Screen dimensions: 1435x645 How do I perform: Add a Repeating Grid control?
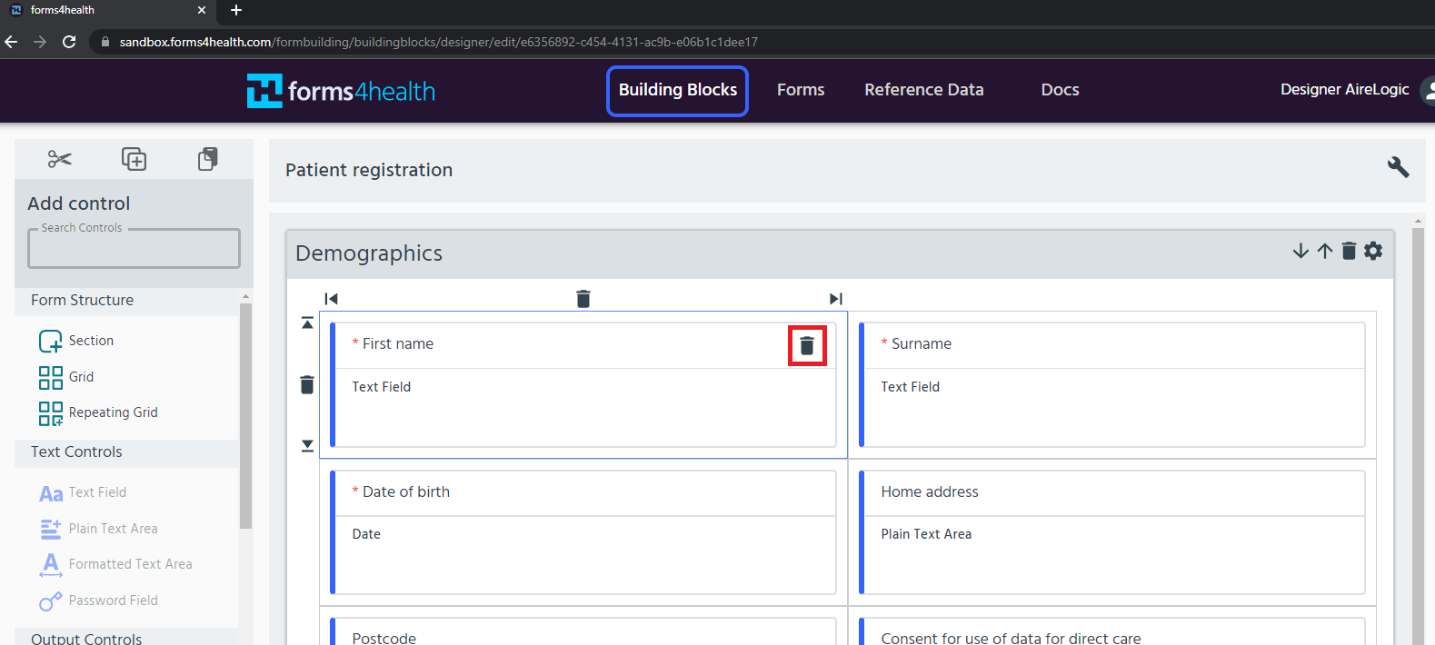pyautogui.click(x=98, y=412)
